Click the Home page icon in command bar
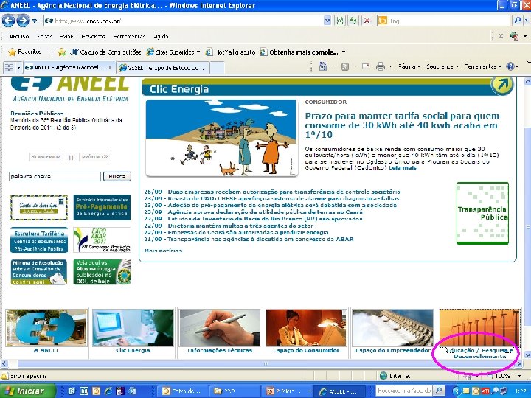This screenshot has width=531, height=398. click(x=323, y=66)
